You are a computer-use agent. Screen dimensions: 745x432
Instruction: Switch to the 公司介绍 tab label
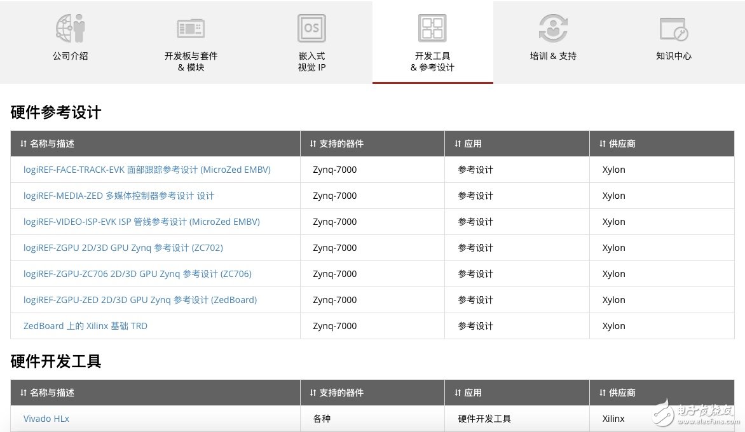point(70,56)
